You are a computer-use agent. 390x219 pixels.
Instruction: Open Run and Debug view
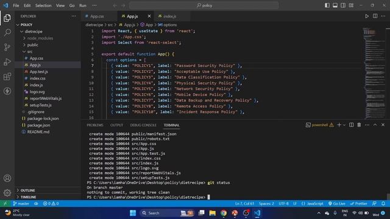pyautogui.click(x=7, y=61)
